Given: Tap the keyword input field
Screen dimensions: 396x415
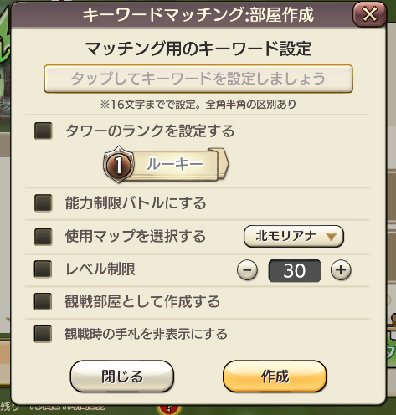Looking at the screenshot, I should pyautogui.click(x=198, y=79).
